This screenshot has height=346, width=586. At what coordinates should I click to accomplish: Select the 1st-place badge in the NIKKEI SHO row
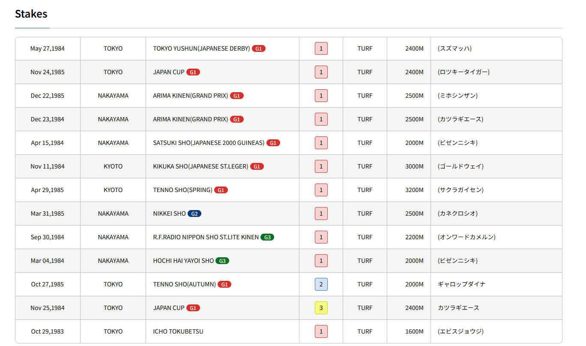(321, 214)
